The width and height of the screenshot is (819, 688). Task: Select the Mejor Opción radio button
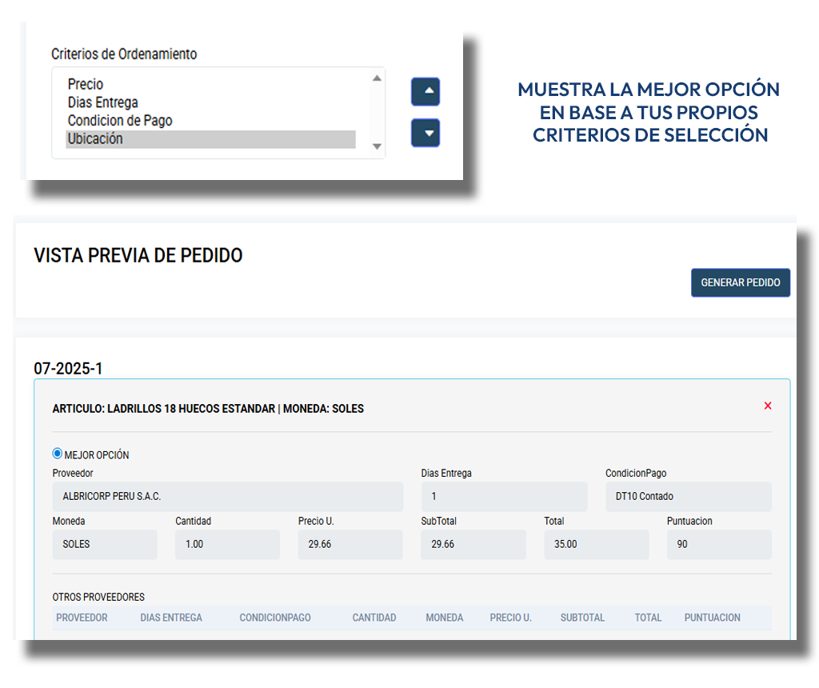[58, 454]
